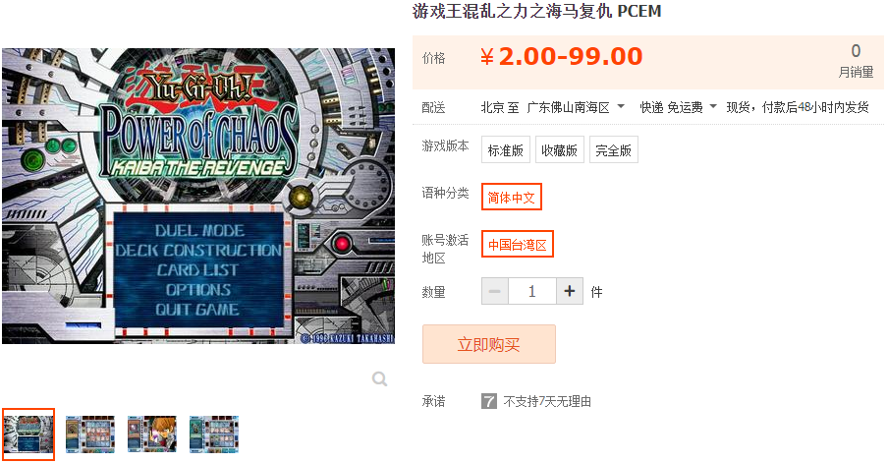Screen dimensions: 887x463
Task: Click the 不支持7天无理由 promise text
Action: (547, 401)
